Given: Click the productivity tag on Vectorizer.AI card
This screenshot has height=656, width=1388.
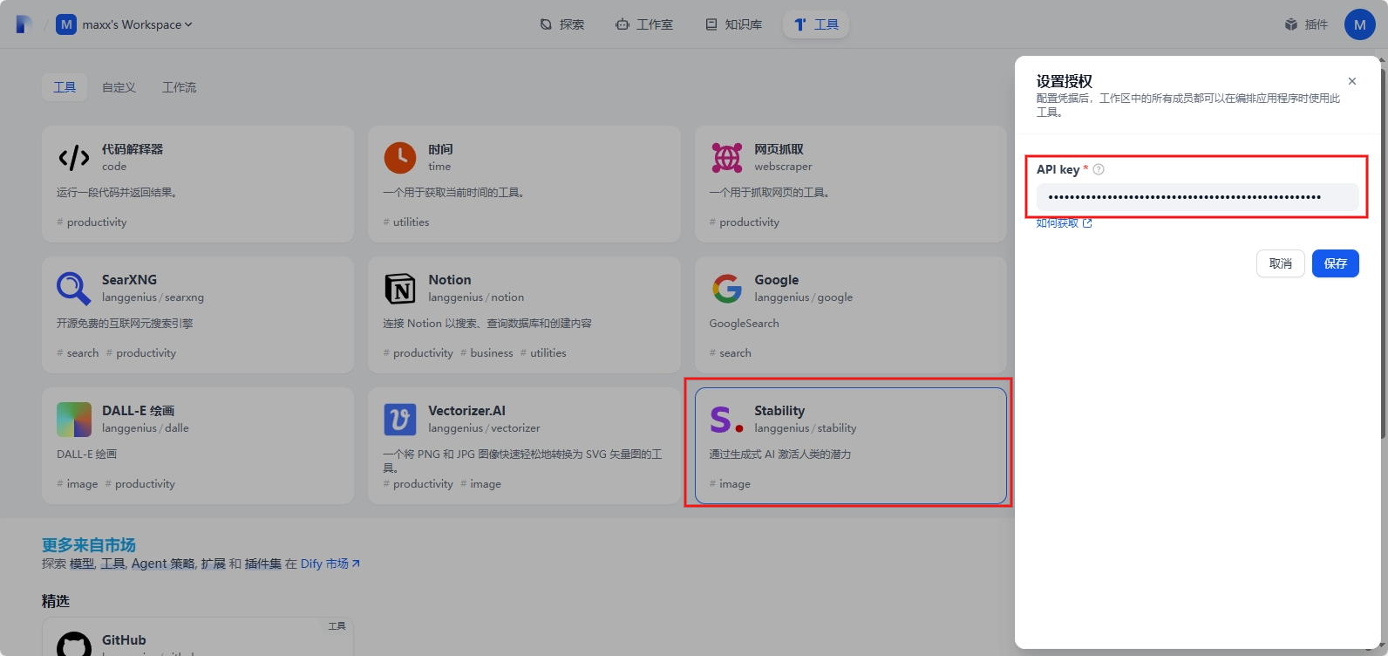Looking at the screenshot, I should pyautogui.click(x=418, y=484).
